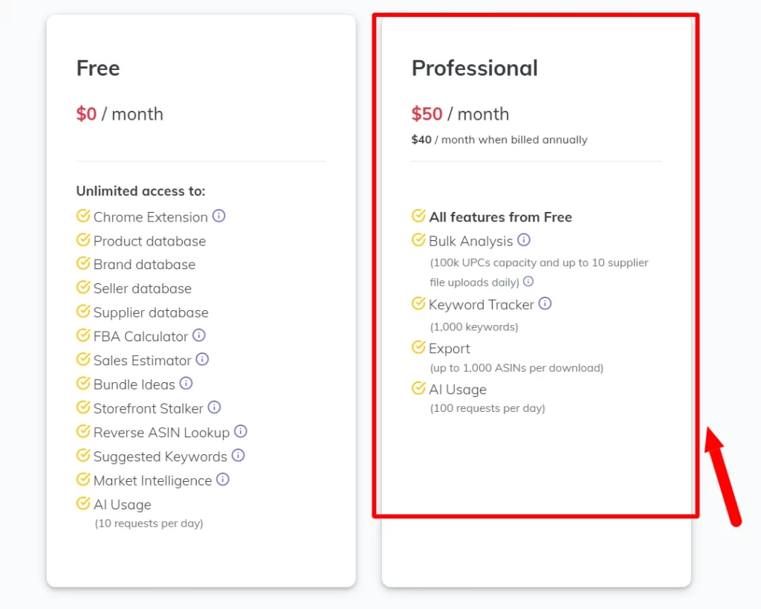Click the FBA Calculator info icon
This screenshot has width=761, height=609.
[199, 335]
